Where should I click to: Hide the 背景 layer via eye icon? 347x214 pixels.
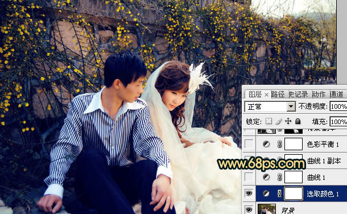249,209
